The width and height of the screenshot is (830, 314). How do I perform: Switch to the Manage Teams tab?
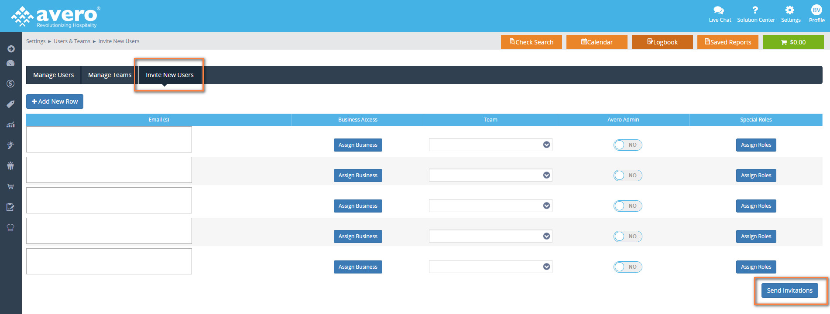click(110, 75)
